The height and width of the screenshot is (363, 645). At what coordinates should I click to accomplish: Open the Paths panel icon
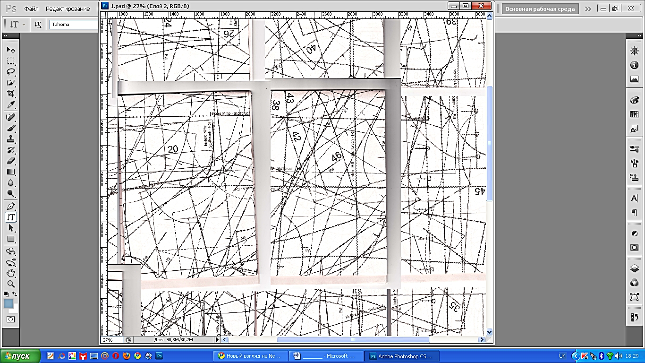point(634,297)
